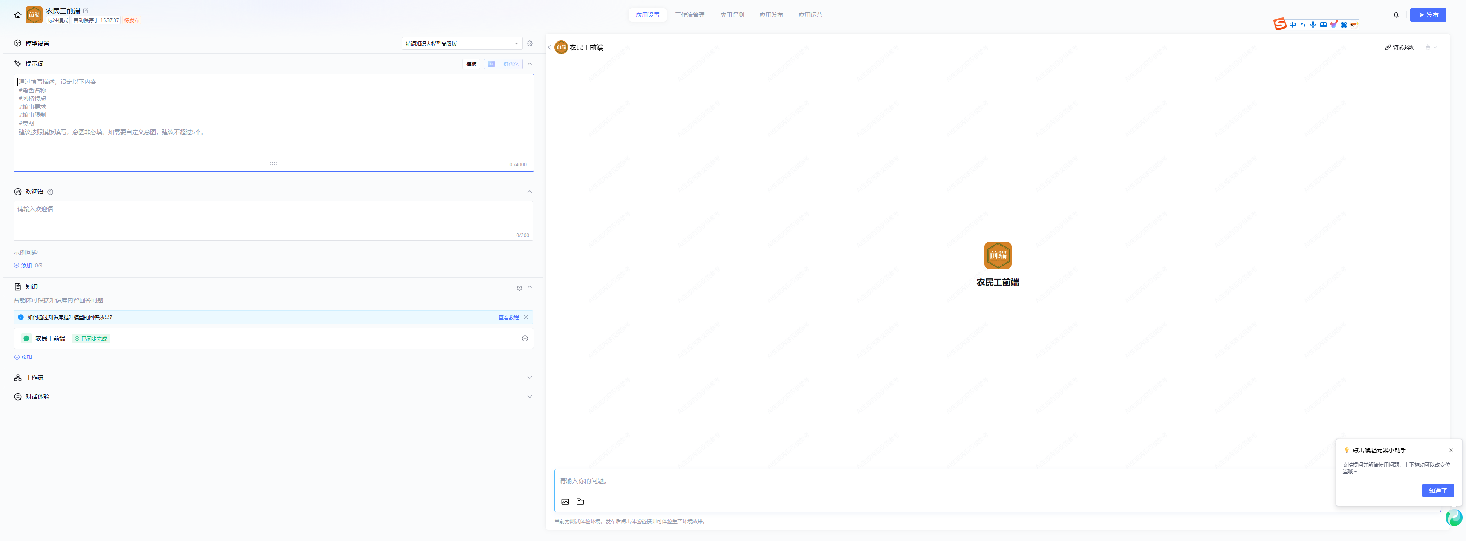Viewport: 1466px width, 541px height.
Task: Expand the 对话体验 section
Action: click(529, 397)
